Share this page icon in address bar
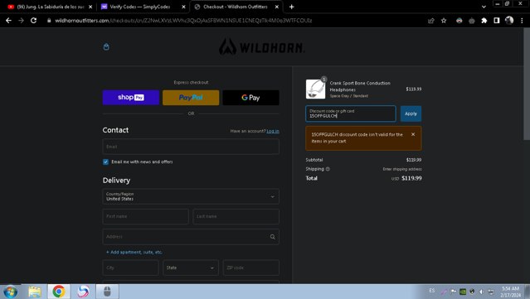 (x=431, y=21)
